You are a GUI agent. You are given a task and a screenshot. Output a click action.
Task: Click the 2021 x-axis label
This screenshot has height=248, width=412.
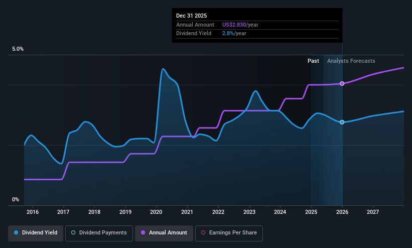(187, 212)
